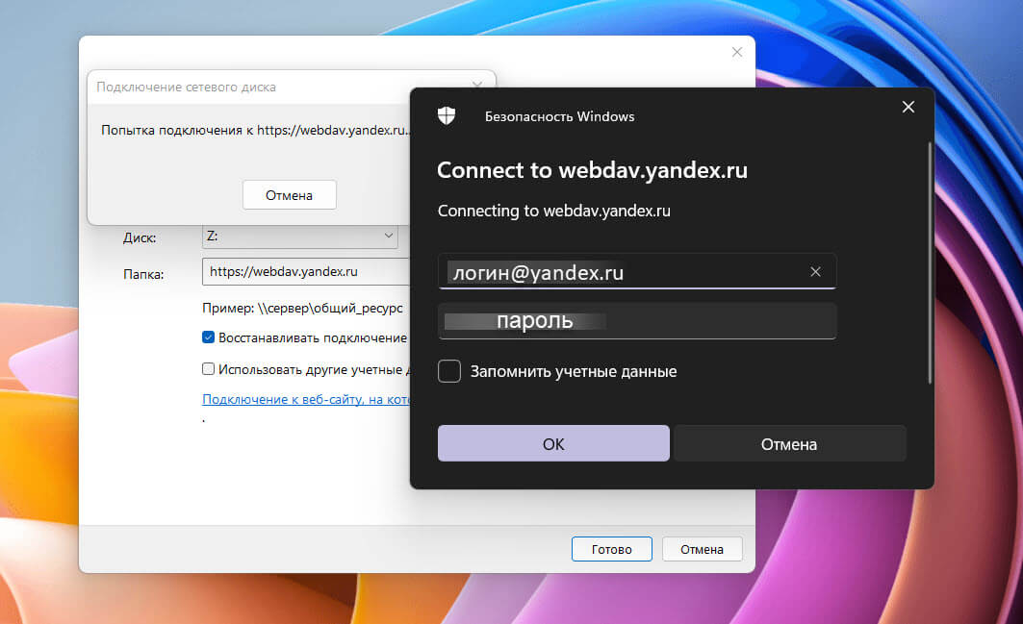The height and width of the screenshot is (624, 1023).
Task: Click Отмена at the bottom of the wizard
Action: (x=702, y=549)
